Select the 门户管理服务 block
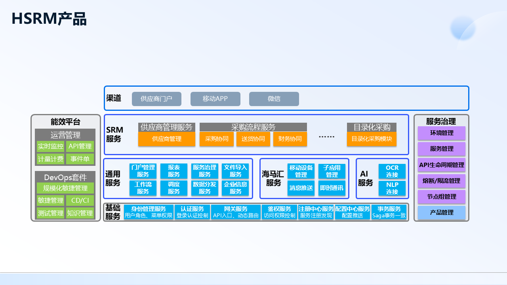 143,171
